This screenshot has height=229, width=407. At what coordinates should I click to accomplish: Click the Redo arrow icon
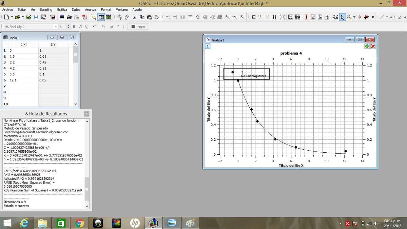click(127, 17)
